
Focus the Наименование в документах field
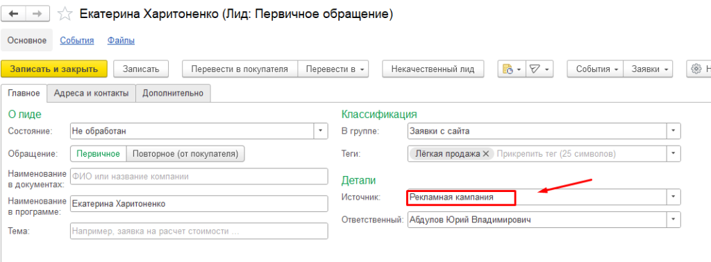pyautogui.click(x=199, y=177)
